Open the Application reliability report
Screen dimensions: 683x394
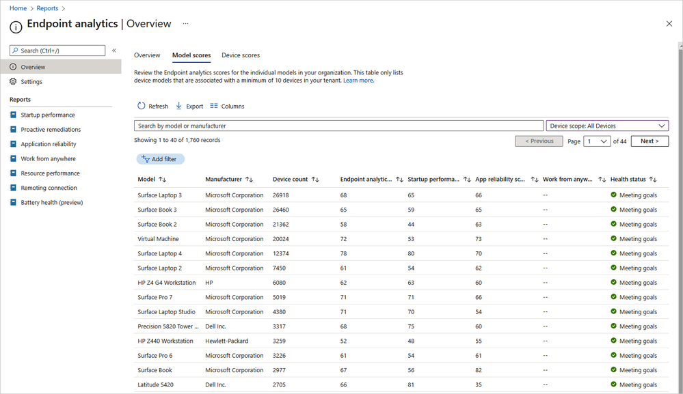(x=49, y=144)
